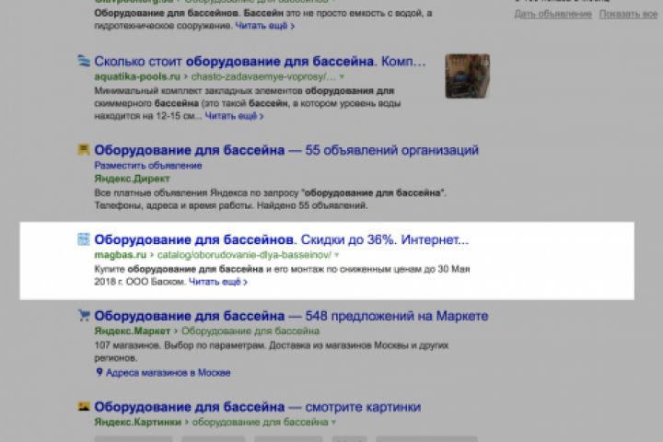Click the Яндекс.Маркет green source link
The width and height of the screenshot is (663, 442).
click(x=132, y=331)
